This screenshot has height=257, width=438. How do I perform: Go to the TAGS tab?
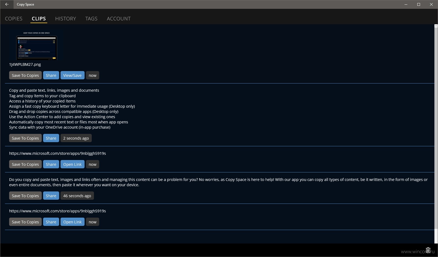pyautogui.click(x=91, y=19)
